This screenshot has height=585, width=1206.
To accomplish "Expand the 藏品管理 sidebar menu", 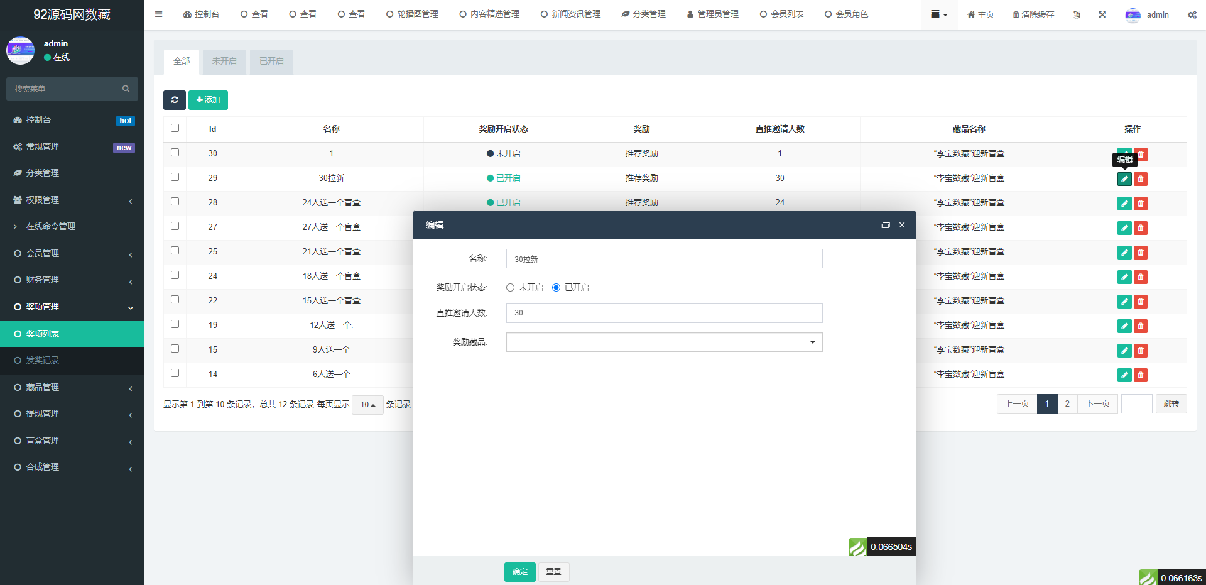I will click(x=72, y=387).
